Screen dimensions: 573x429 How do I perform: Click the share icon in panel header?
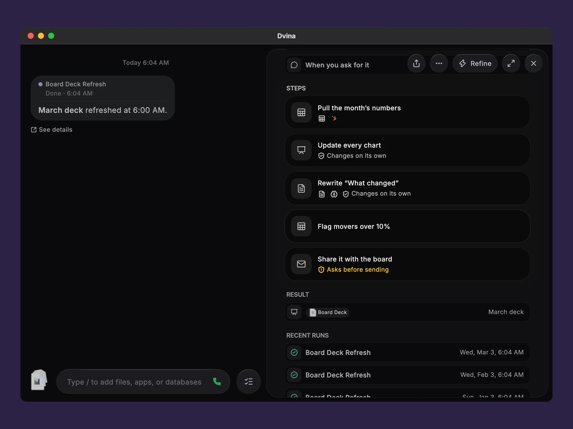[416, 63]
